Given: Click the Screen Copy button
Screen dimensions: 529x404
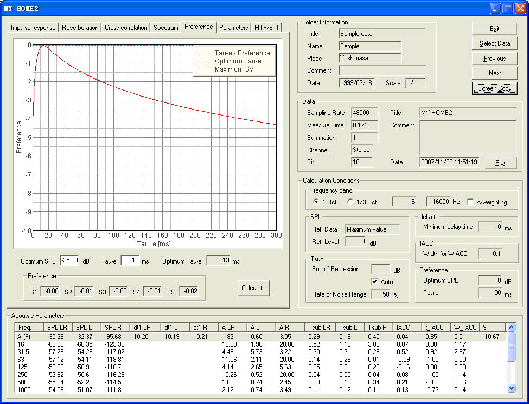Looking at the screenshot, I should click(495, 88).
